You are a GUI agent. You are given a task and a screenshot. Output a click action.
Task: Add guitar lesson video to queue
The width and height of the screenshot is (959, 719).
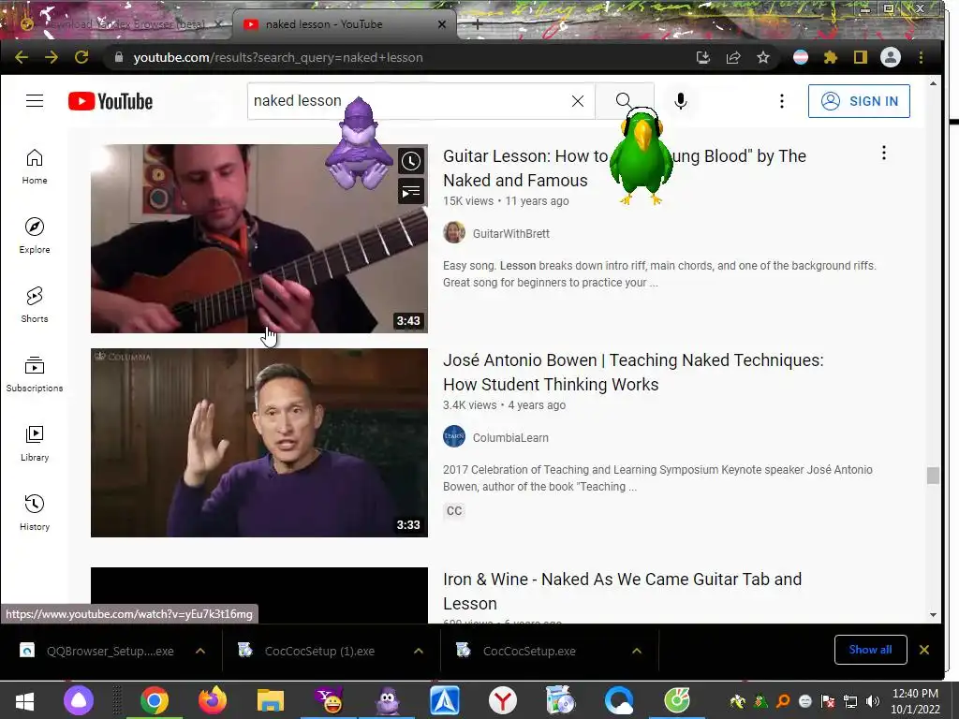point(411,191)
